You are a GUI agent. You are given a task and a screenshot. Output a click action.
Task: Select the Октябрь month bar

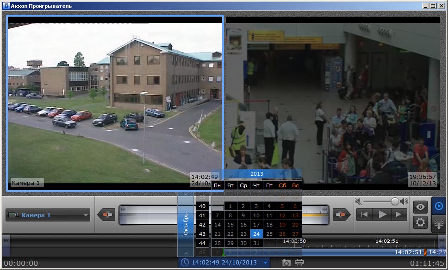click(186, 224)
